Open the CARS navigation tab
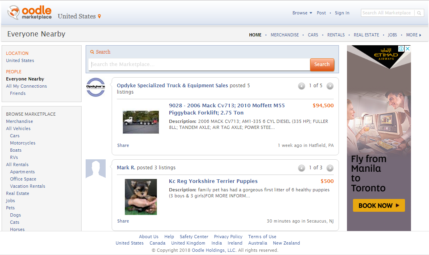The width and height of the screenshot is (429, 255). tap(313, 35)
